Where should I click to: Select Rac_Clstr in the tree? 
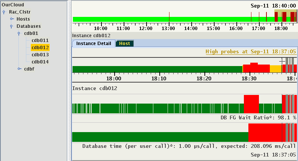(x=20, y=12)
